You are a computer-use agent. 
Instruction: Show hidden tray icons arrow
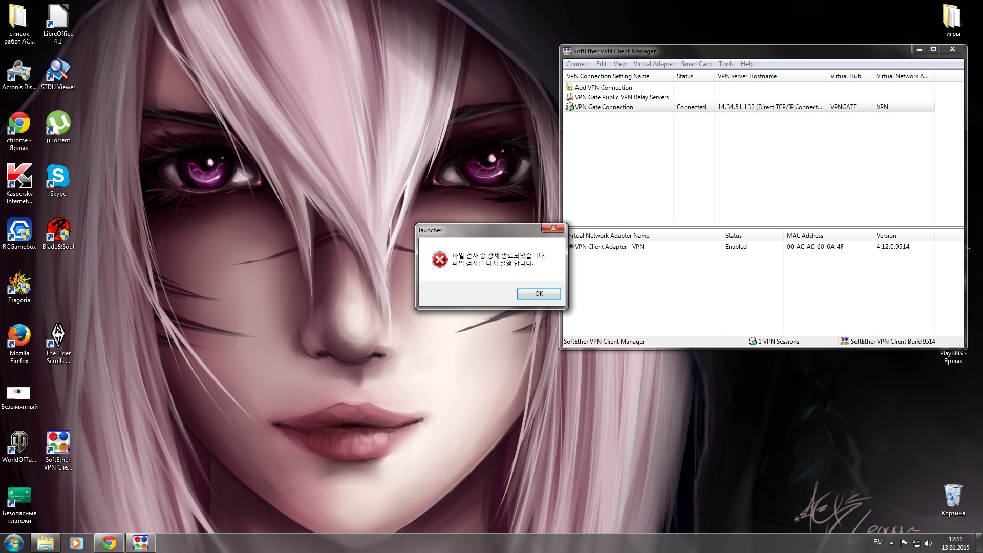[x=891, y=543]
